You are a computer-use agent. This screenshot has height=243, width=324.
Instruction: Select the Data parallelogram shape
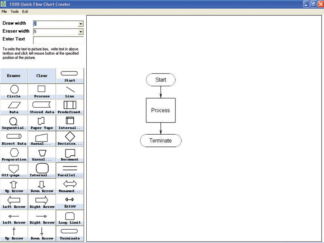pos(14,107)
